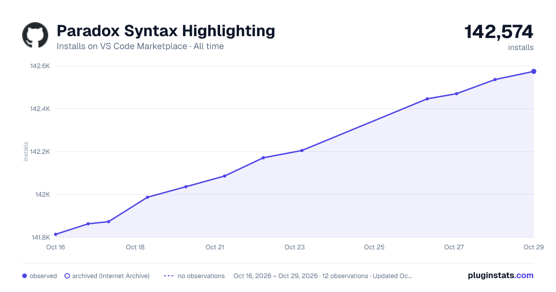
Task: Select the data point between Oct 27 and Oct 29
Action: pos(495,80)
